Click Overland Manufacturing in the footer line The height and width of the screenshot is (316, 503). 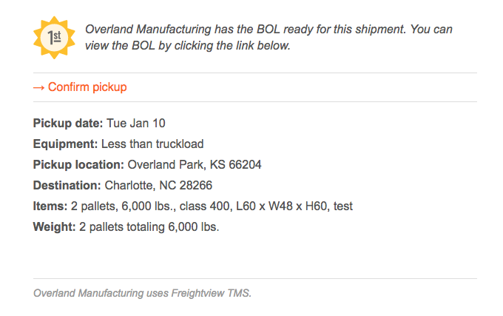(x=89, y=293)
